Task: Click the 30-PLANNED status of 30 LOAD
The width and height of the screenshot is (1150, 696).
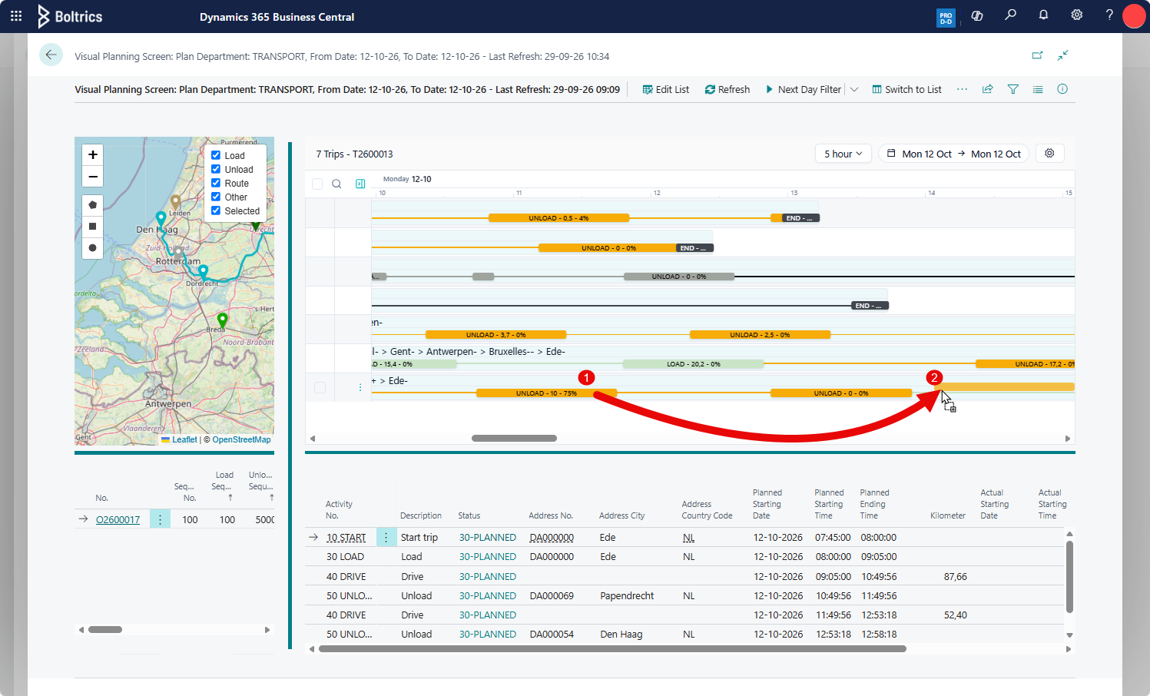Action: [x=488, y=556]
